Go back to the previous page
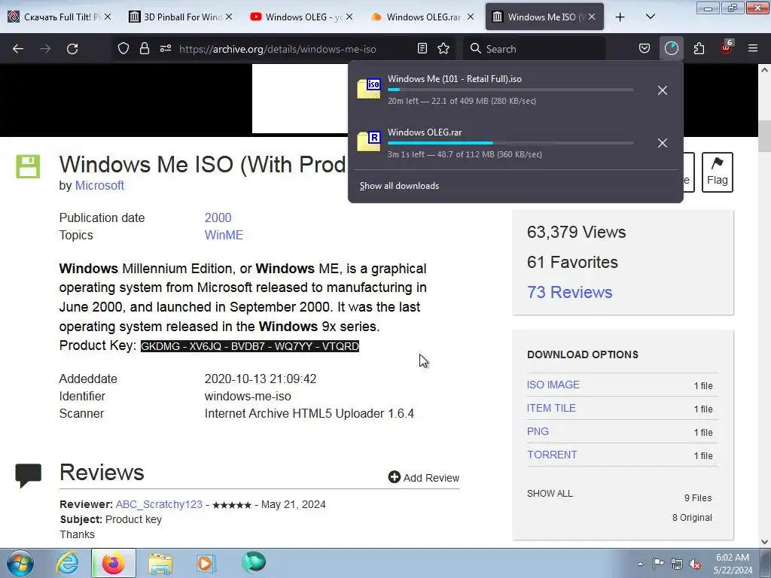 18,49
